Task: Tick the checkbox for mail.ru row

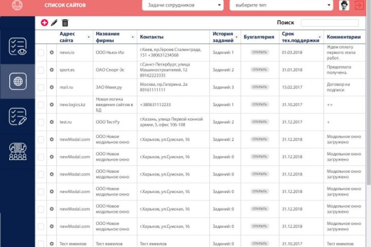Action: tap(41, 87)
